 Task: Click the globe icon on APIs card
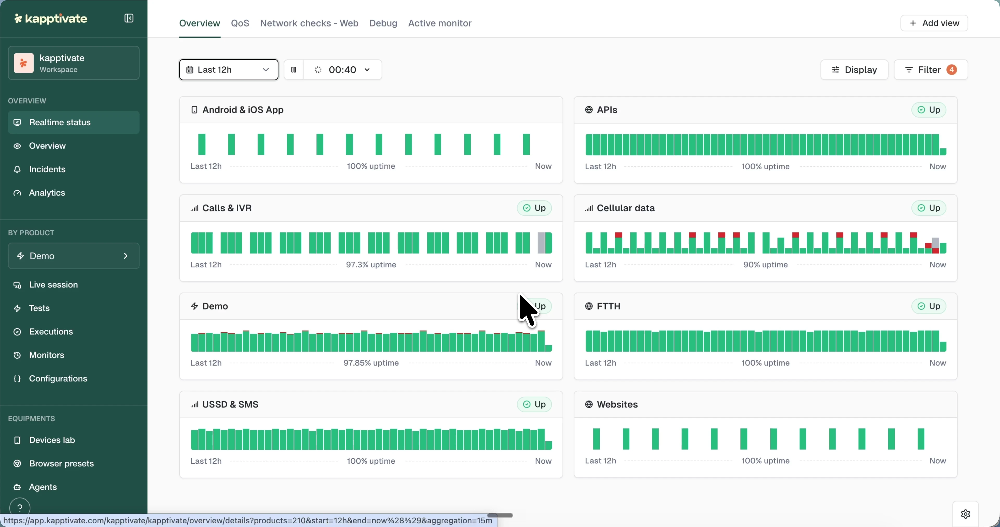pyautogui.click(x=589, y=110)
